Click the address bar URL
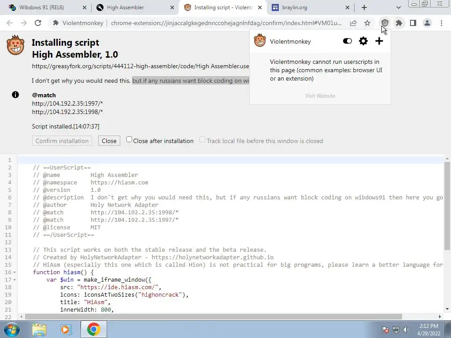 [226, 23]
